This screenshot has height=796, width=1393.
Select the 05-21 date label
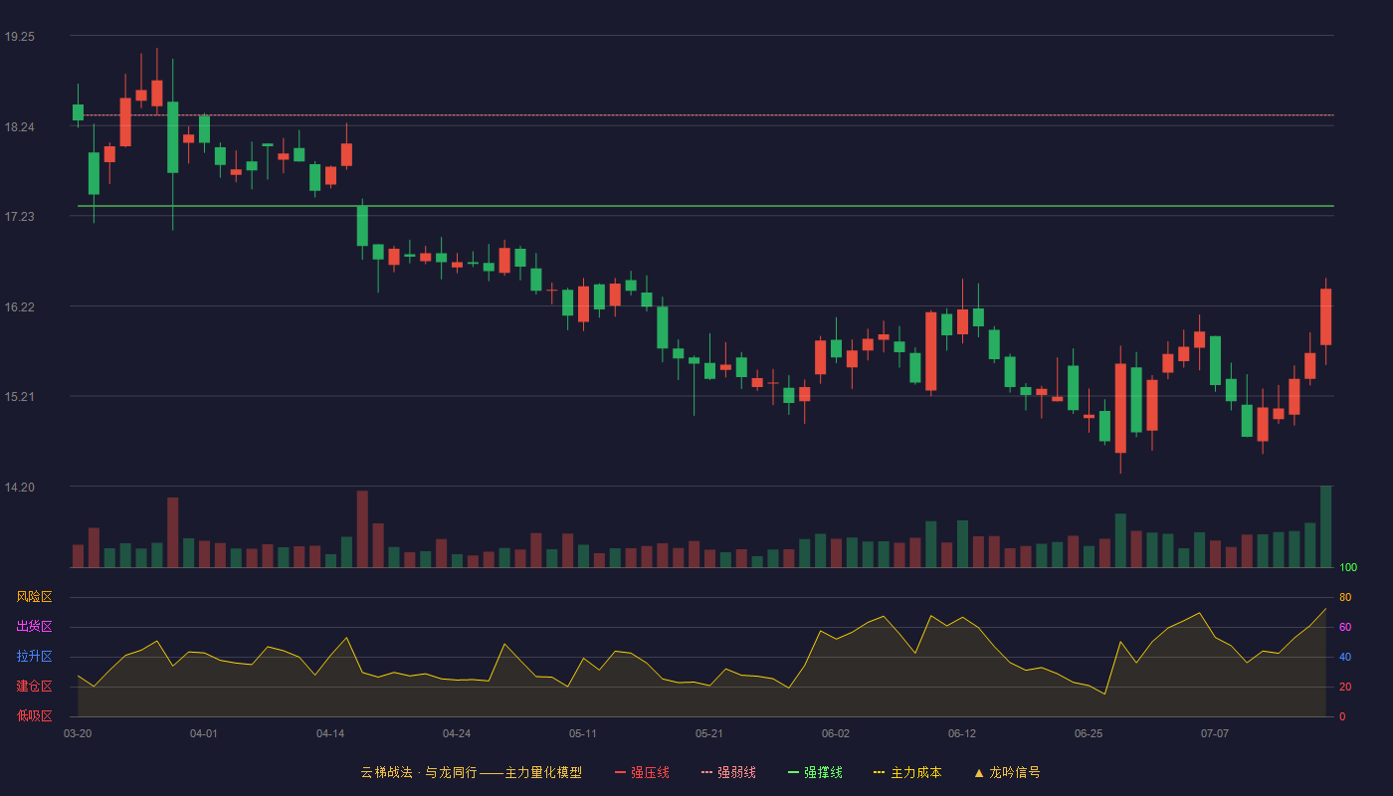(709, 733)
